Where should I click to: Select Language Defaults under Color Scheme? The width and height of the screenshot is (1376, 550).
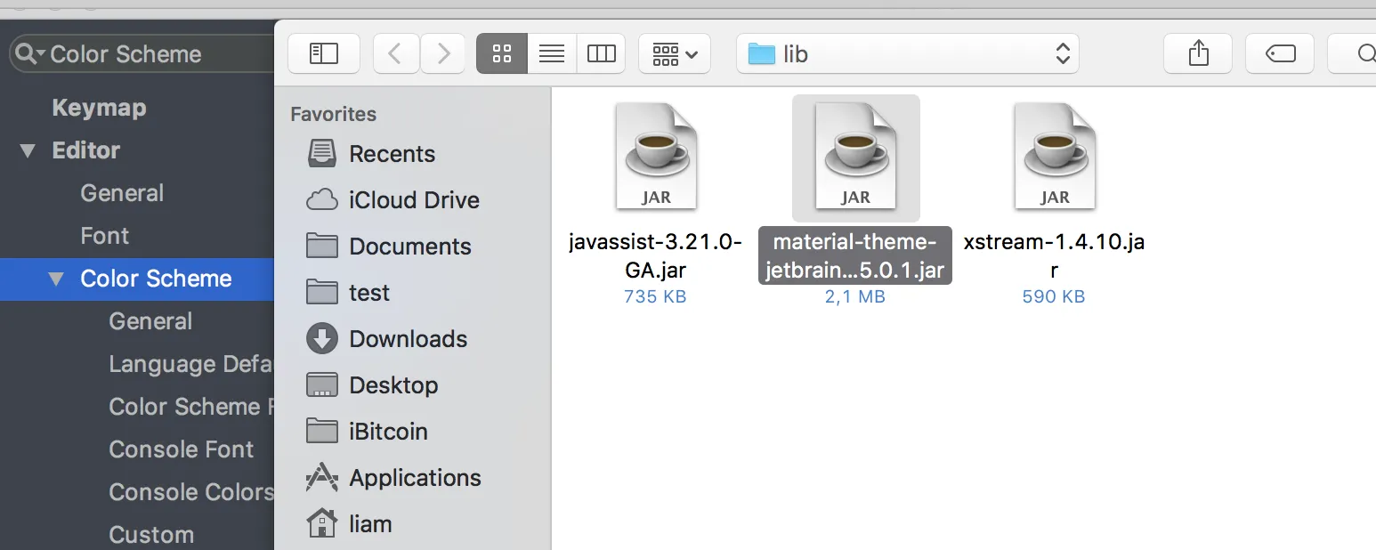tap(190, 364)
